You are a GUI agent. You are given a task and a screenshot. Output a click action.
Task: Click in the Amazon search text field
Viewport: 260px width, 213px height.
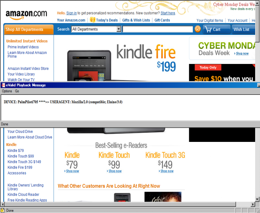[158, 29]
